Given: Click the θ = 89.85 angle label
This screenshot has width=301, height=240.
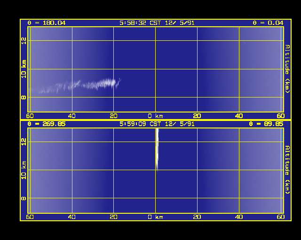Looking at the screenshot, I should click(266, 124).
